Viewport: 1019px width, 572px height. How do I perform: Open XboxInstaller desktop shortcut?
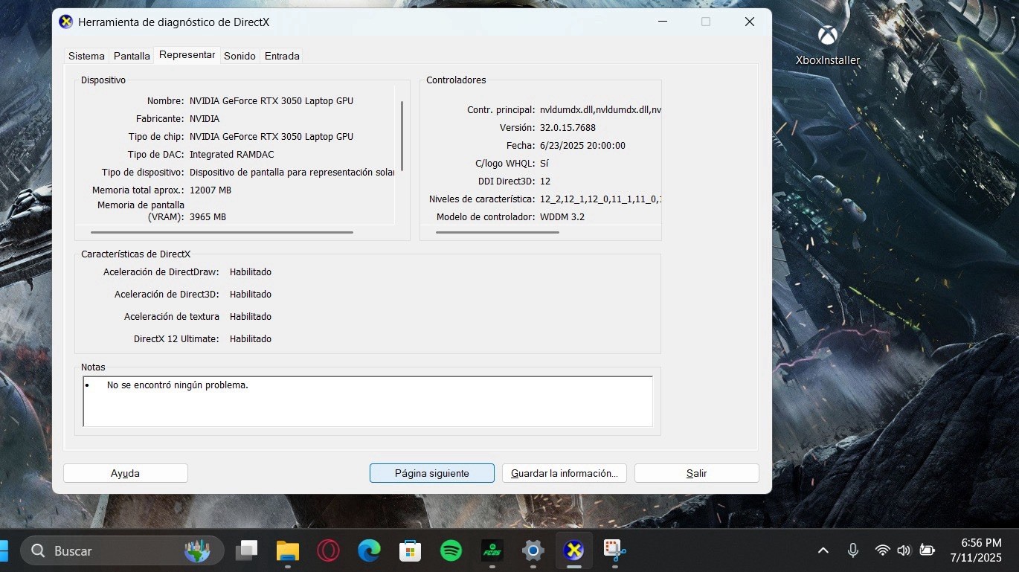pos(827,45)
